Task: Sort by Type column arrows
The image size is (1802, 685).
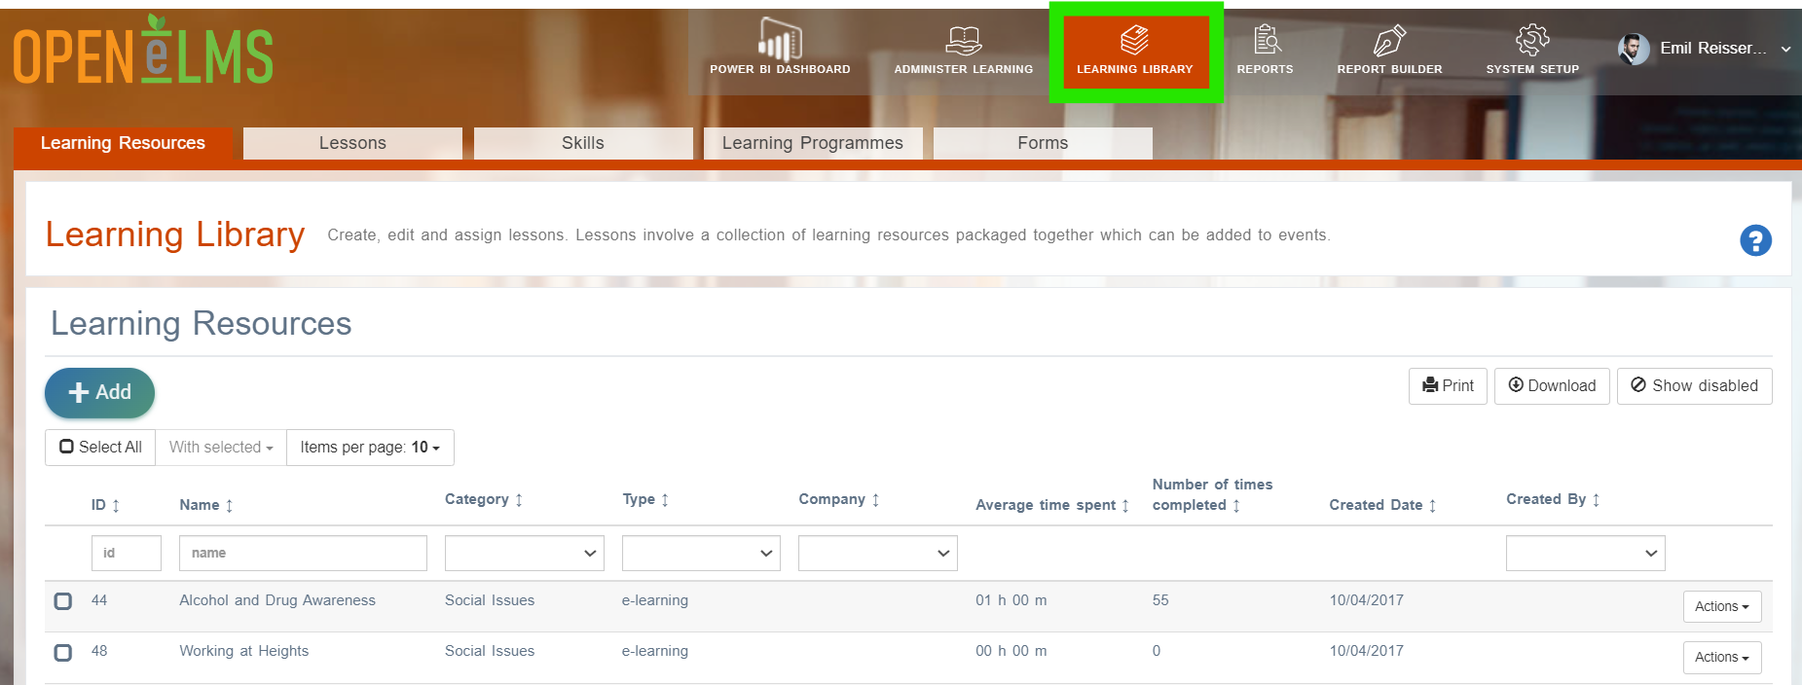Action: pos(665,500)
